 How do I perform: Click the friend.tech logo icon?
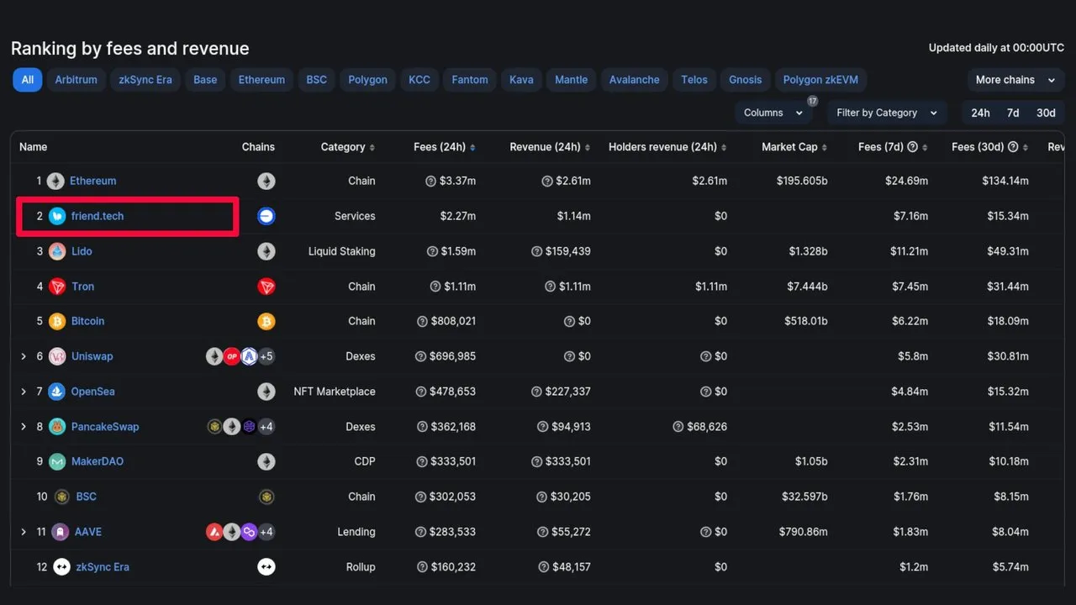click(x=57, y=216)
